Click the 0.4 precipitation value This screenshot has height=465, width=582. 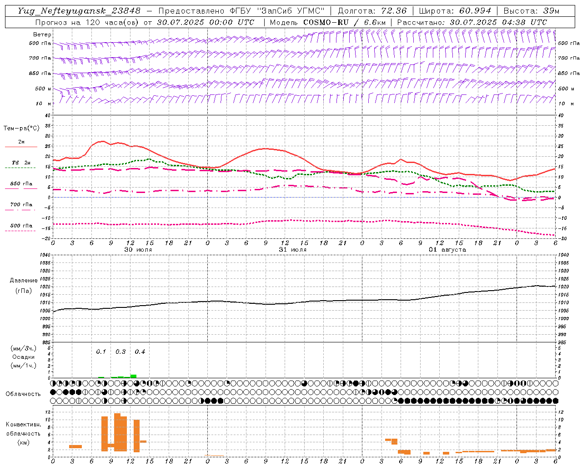140,352
